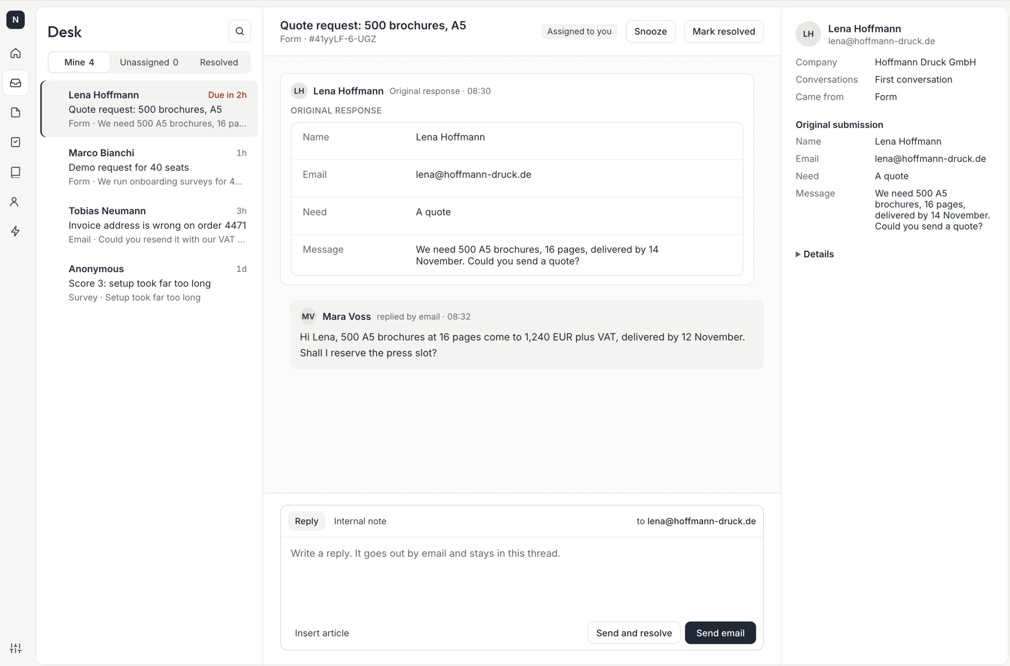Click Send and resolve button

tap(634, 633)
